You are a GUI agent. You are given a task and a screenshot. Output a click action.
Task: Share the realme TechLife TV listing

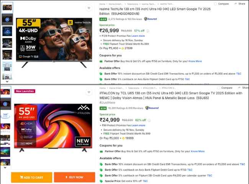(240, 3)
